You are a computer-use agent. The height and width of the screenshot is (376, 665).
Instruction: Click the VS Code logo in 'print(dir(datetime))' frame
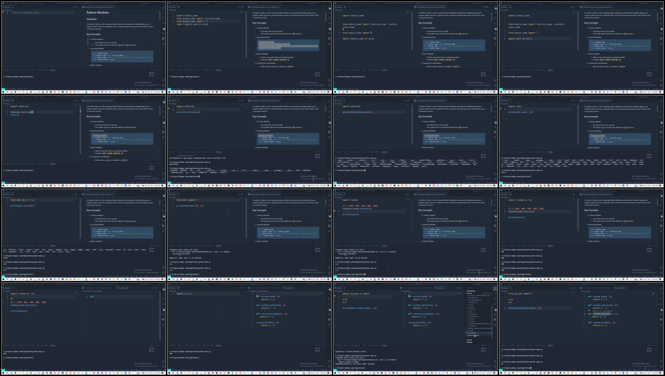point(169,97)
